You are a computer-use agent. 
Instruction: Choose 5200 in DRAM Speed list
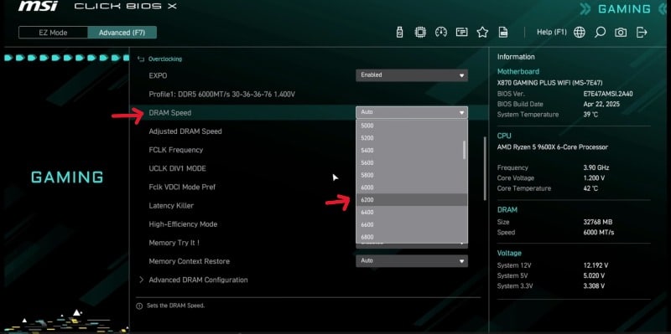[412, 138]
